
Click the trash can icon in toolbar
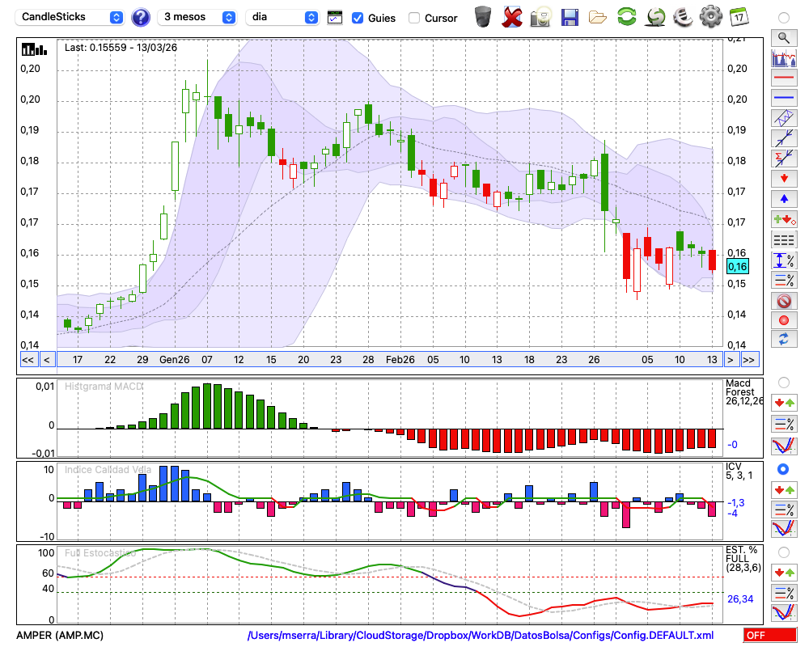tap(483, 16)
